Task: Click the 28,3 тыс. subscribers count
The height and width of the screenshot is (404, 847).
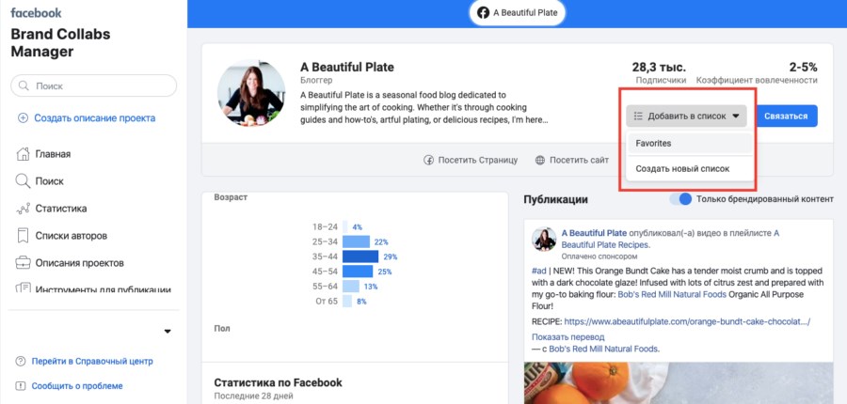Action: click(x=659, y=68)
